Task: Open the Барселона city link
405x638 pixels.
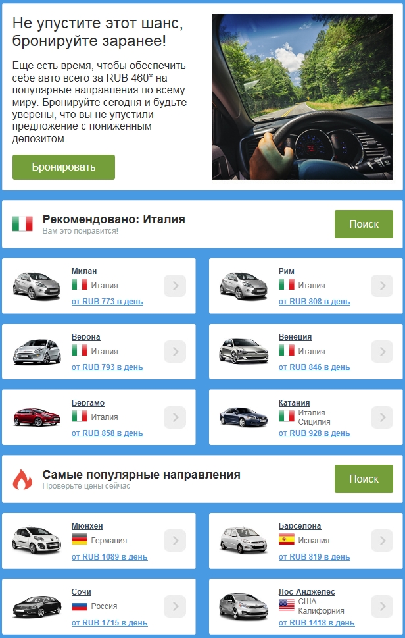Action: pyautogui.click(x=300, y=525)
